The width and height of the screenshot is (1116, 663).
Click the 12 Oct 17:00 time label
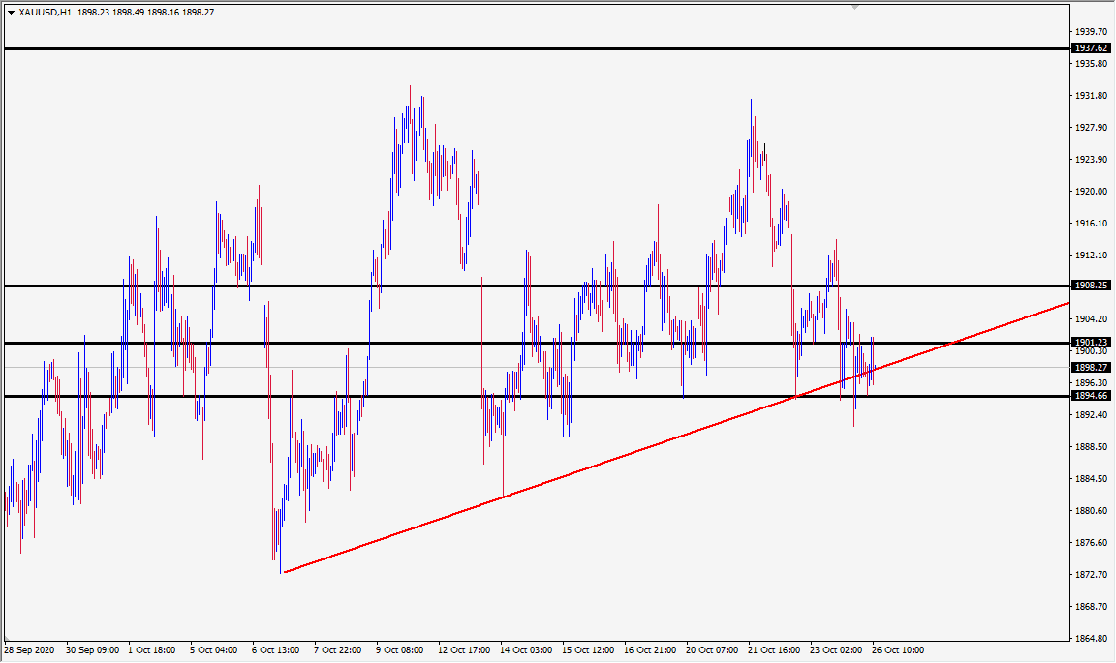point(464,650)
